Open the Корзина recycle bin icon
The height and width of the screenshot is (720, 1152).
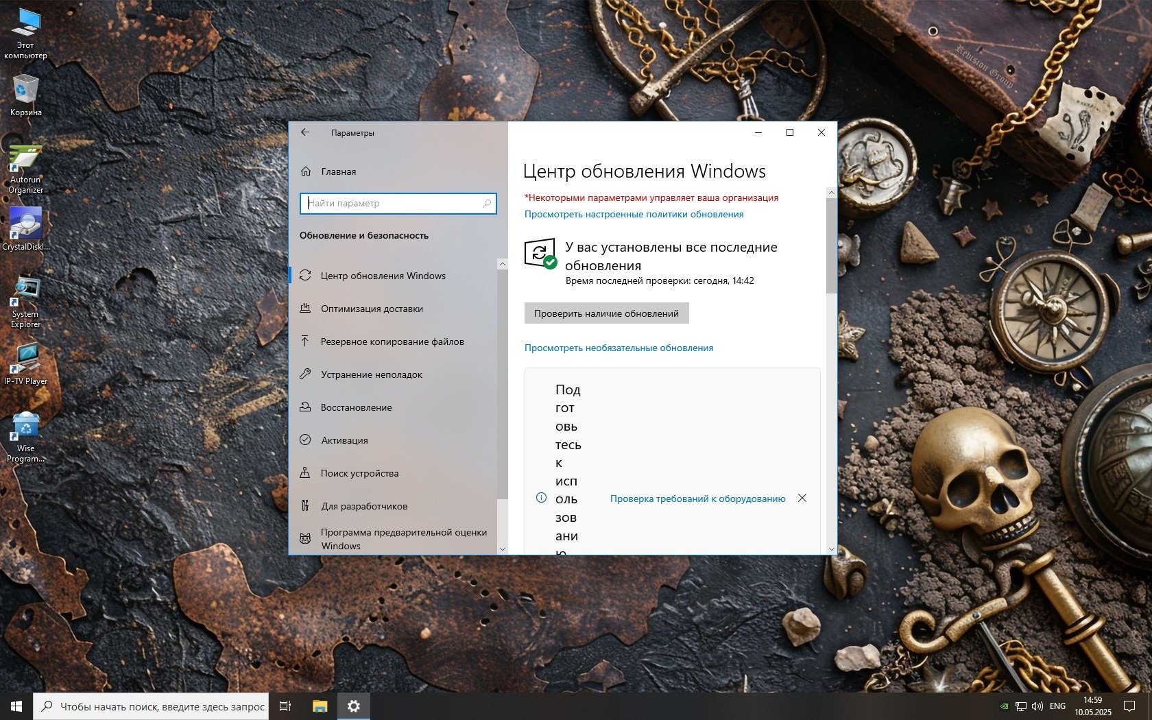point(25,95)
